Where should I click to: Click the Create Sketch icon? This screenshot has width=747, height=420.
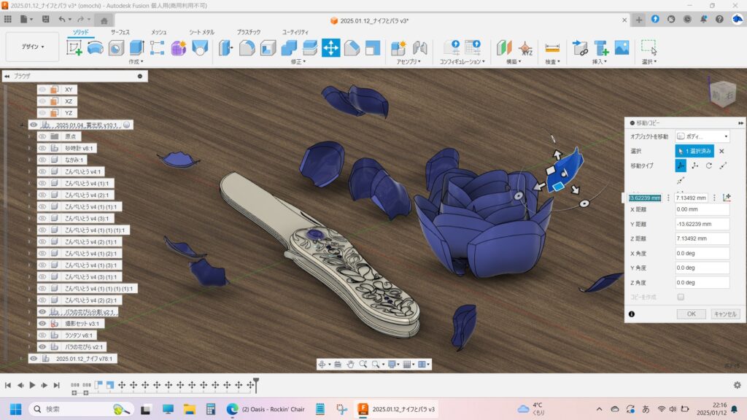click(x=74, y=48)
